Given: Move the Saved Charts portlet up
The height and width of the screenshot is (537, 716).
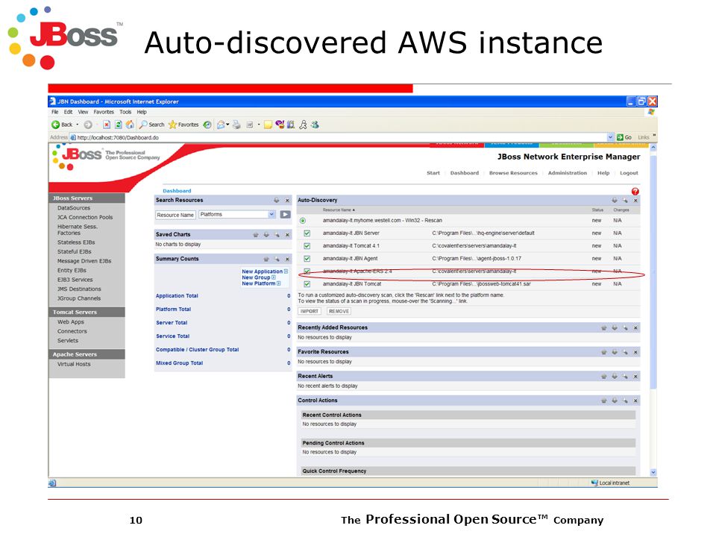Looking at the screenshot, I should pos(256,235).
